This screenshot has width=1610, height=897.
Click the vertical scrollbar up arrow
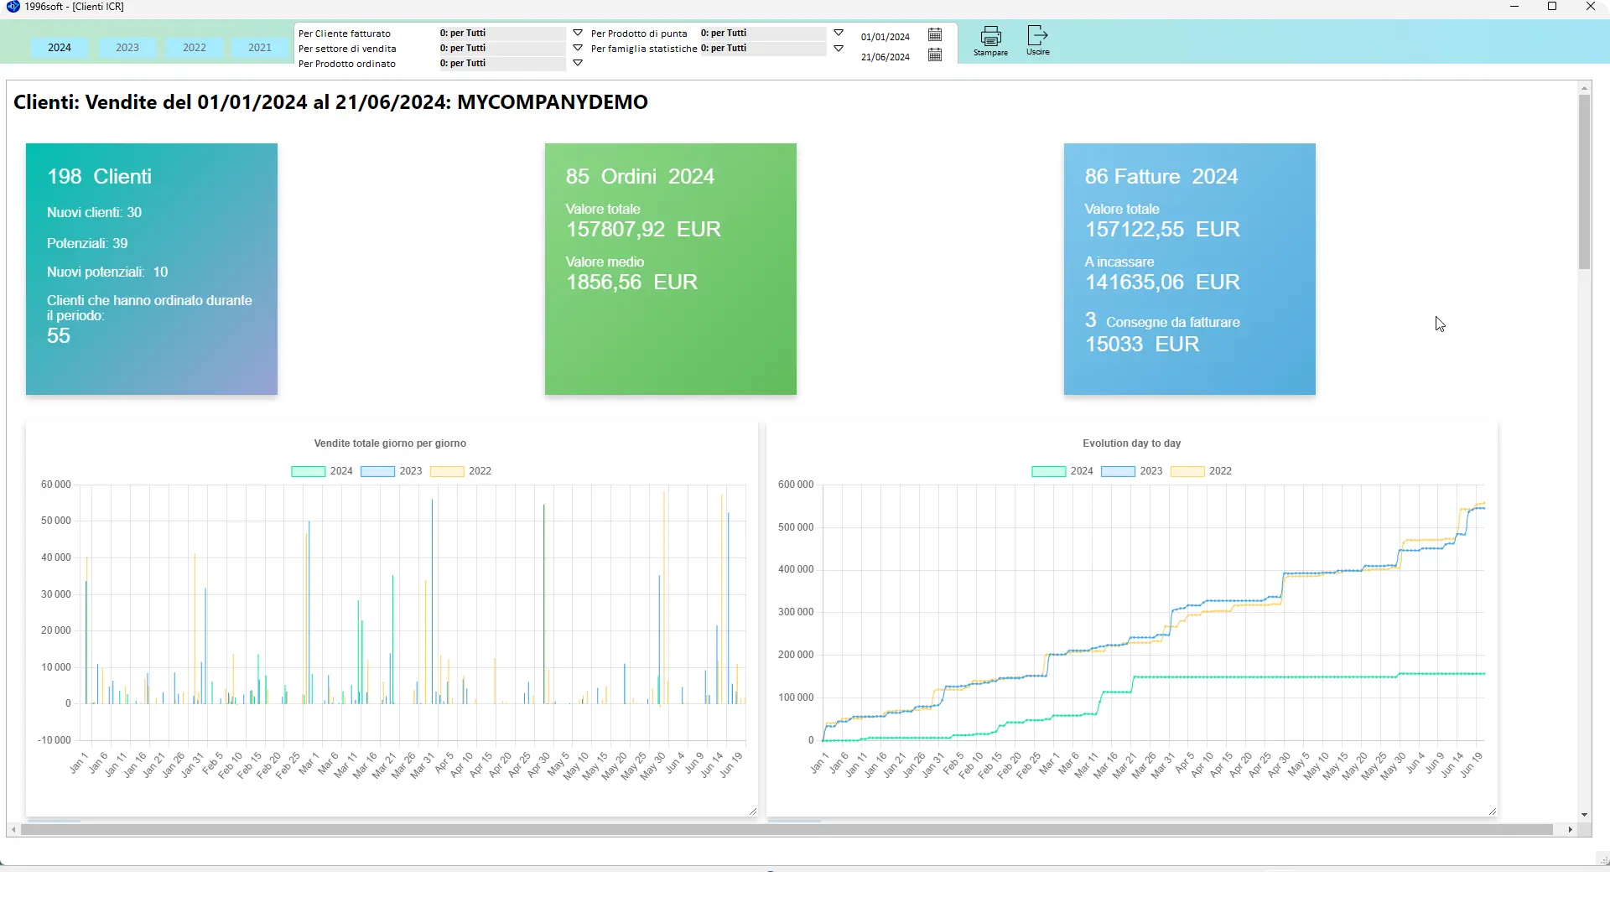point(1584,88)
